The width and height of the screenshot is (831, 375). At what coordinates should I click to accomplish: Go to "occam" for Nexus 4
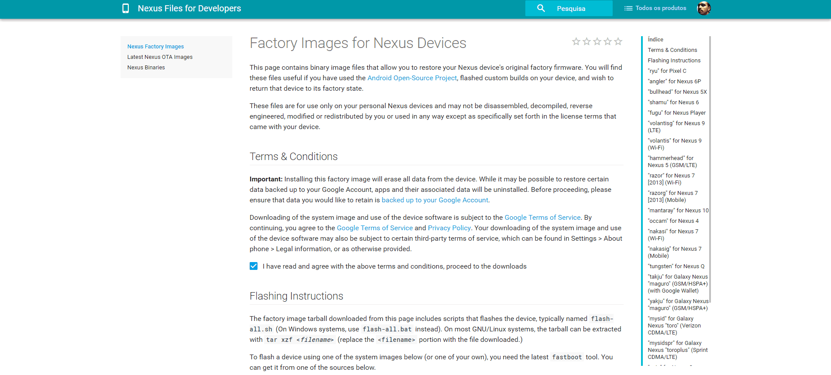673,221
